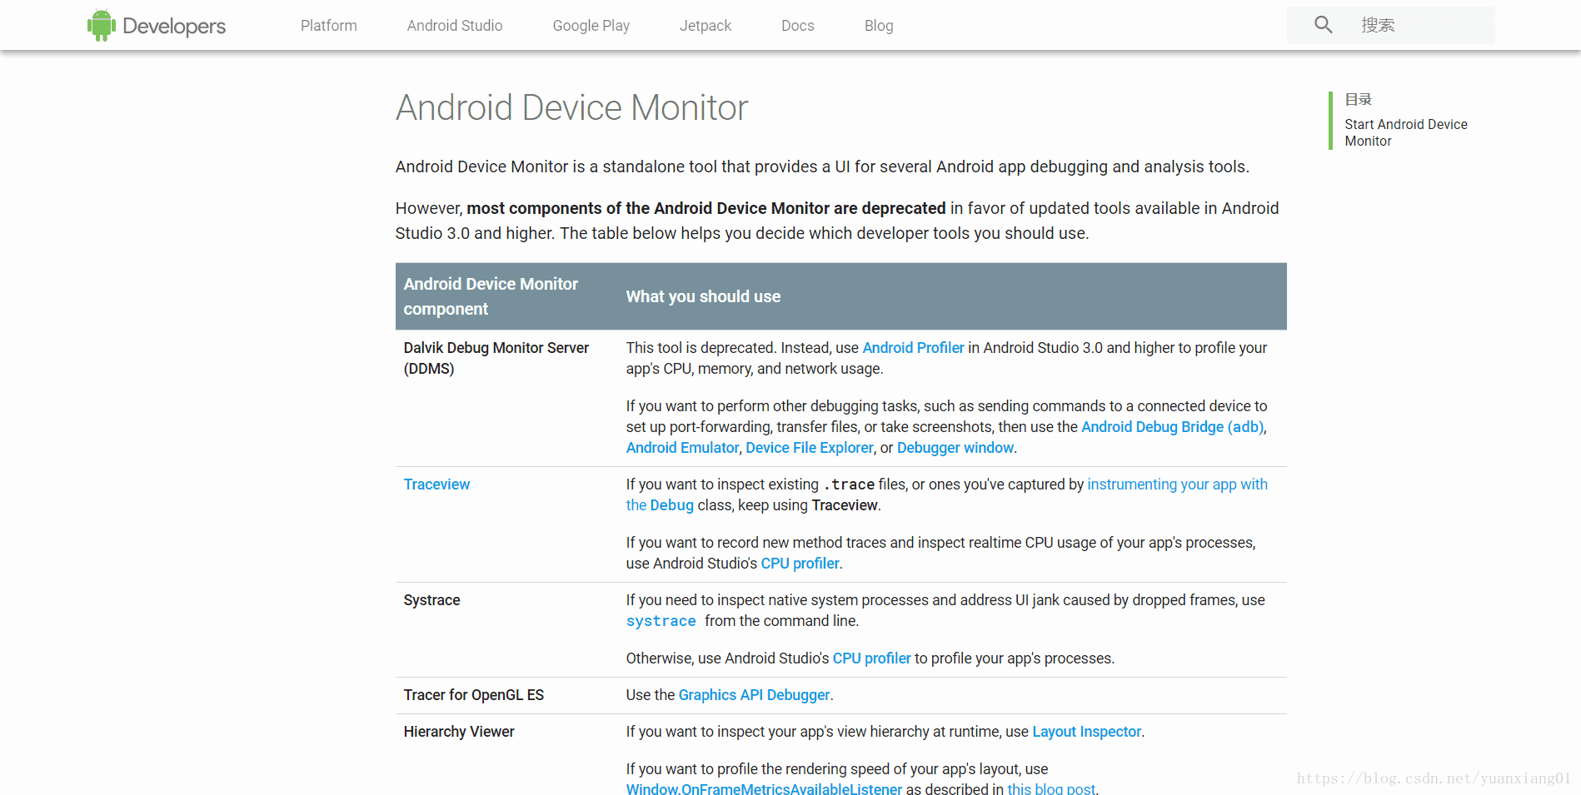Open the systrace command link

pos(661,621)
